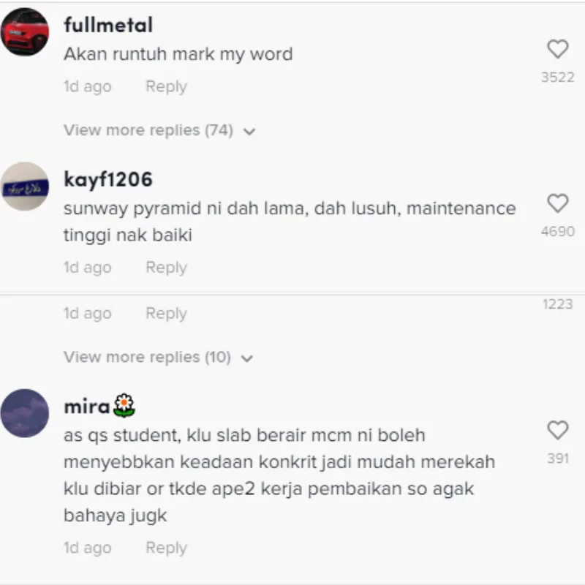585x585 pixels.
Task: Open kayf1206's username link
Action: (108, 179)
